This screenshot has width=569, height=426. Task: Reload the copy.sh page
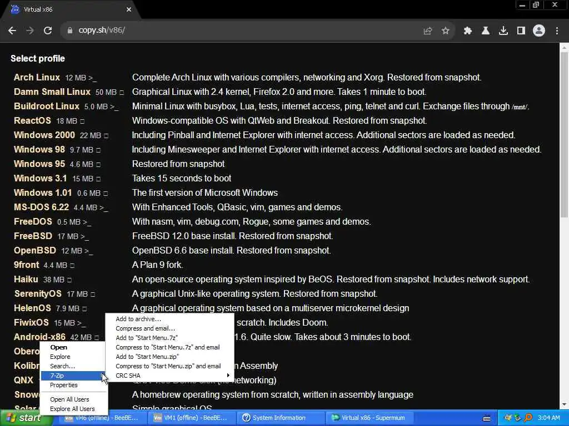point(48,31)
